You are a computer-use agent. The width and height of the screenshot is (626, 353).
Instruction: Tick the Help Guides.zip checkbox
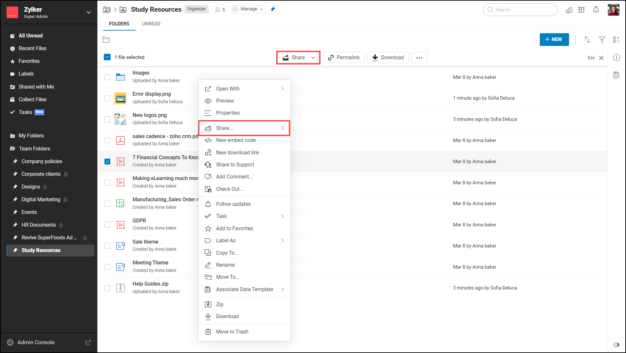[107, 288]
